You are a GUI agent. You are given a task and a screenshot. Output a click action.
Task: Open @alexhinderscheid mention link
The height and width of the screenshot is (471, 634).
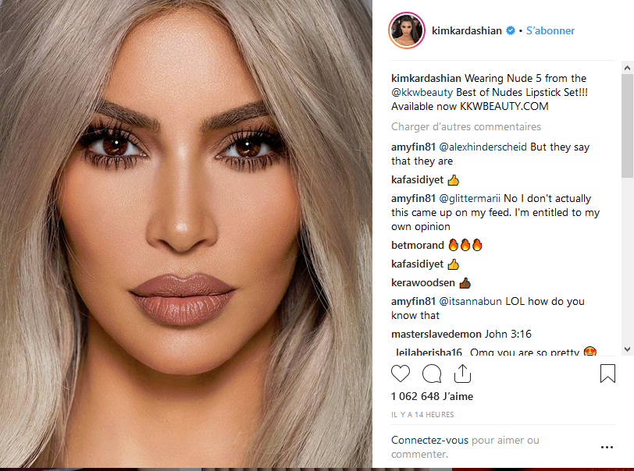483,147
